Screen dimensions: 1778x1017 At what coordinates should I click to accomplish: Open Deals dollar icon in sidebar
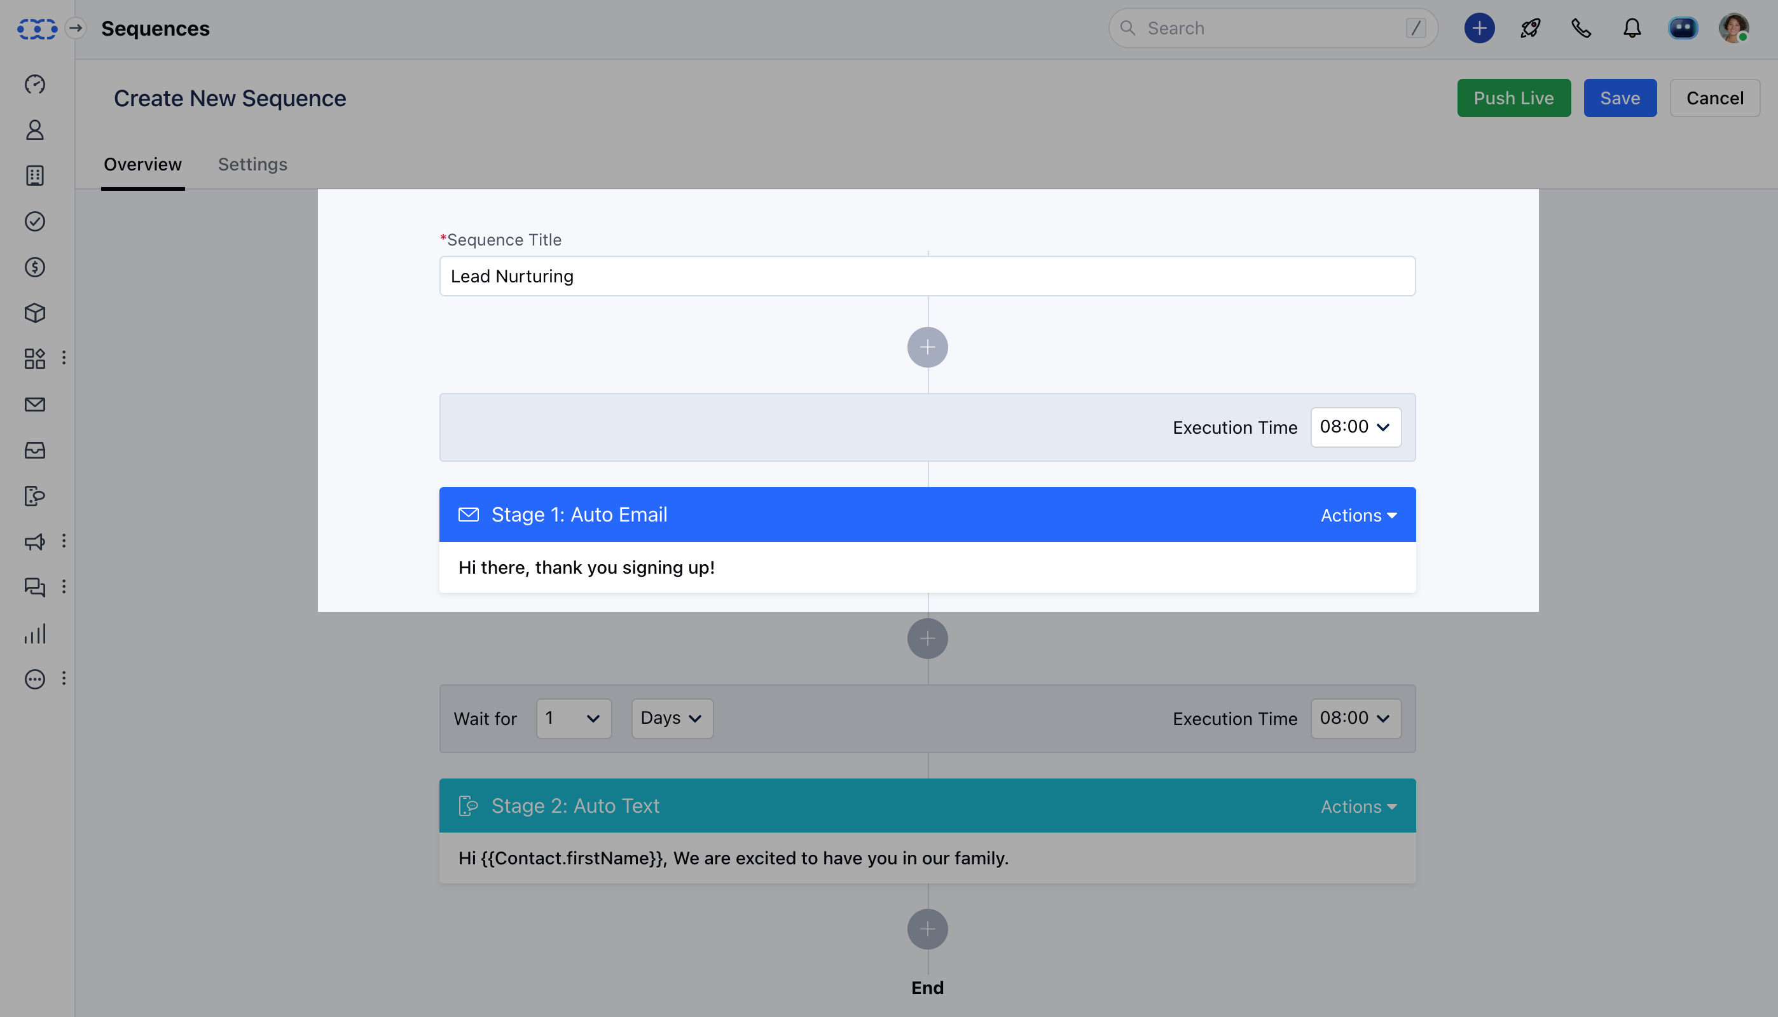[x=35, y=267]
